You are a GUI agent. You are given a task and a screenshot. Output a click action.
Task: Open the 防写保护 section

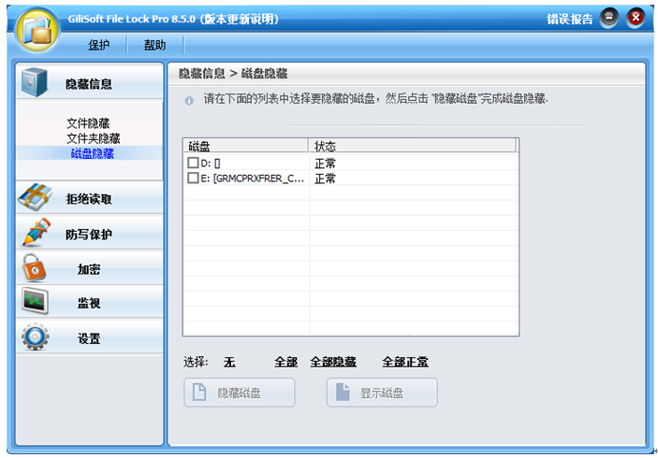tap(89, 235)
